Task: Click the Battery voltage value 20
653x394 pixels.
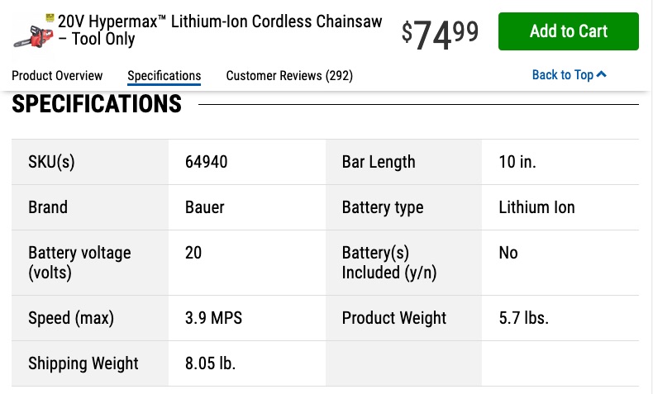Action: (x=193, y=253)
